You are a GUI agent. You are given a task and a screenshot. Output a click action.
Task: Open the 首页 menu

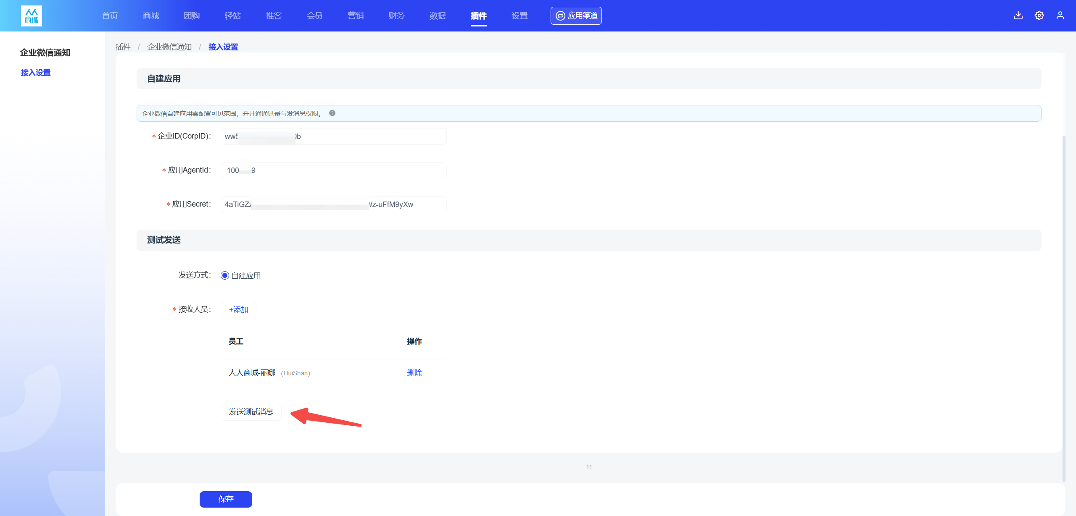point(110,16)
